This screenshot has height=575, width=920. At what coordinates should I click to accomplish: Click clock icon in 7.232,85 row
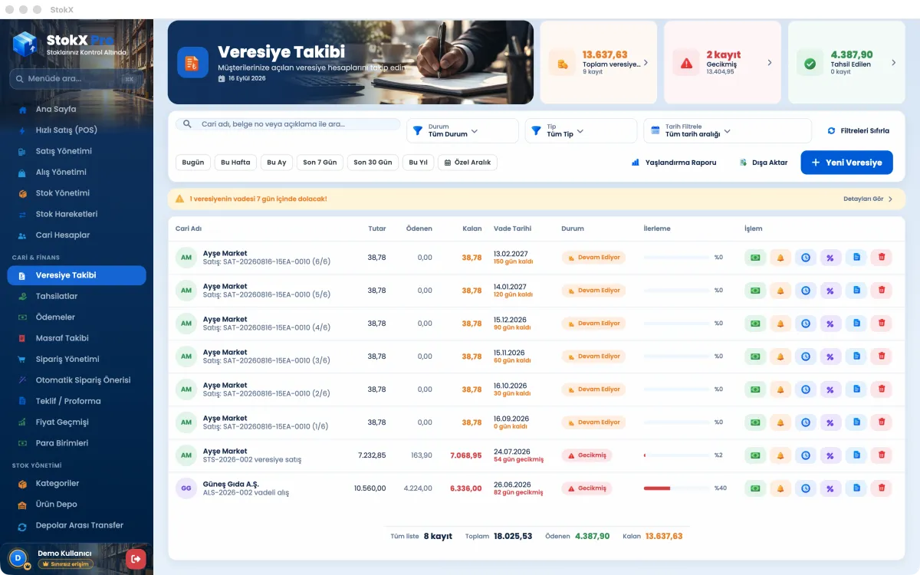806,455
